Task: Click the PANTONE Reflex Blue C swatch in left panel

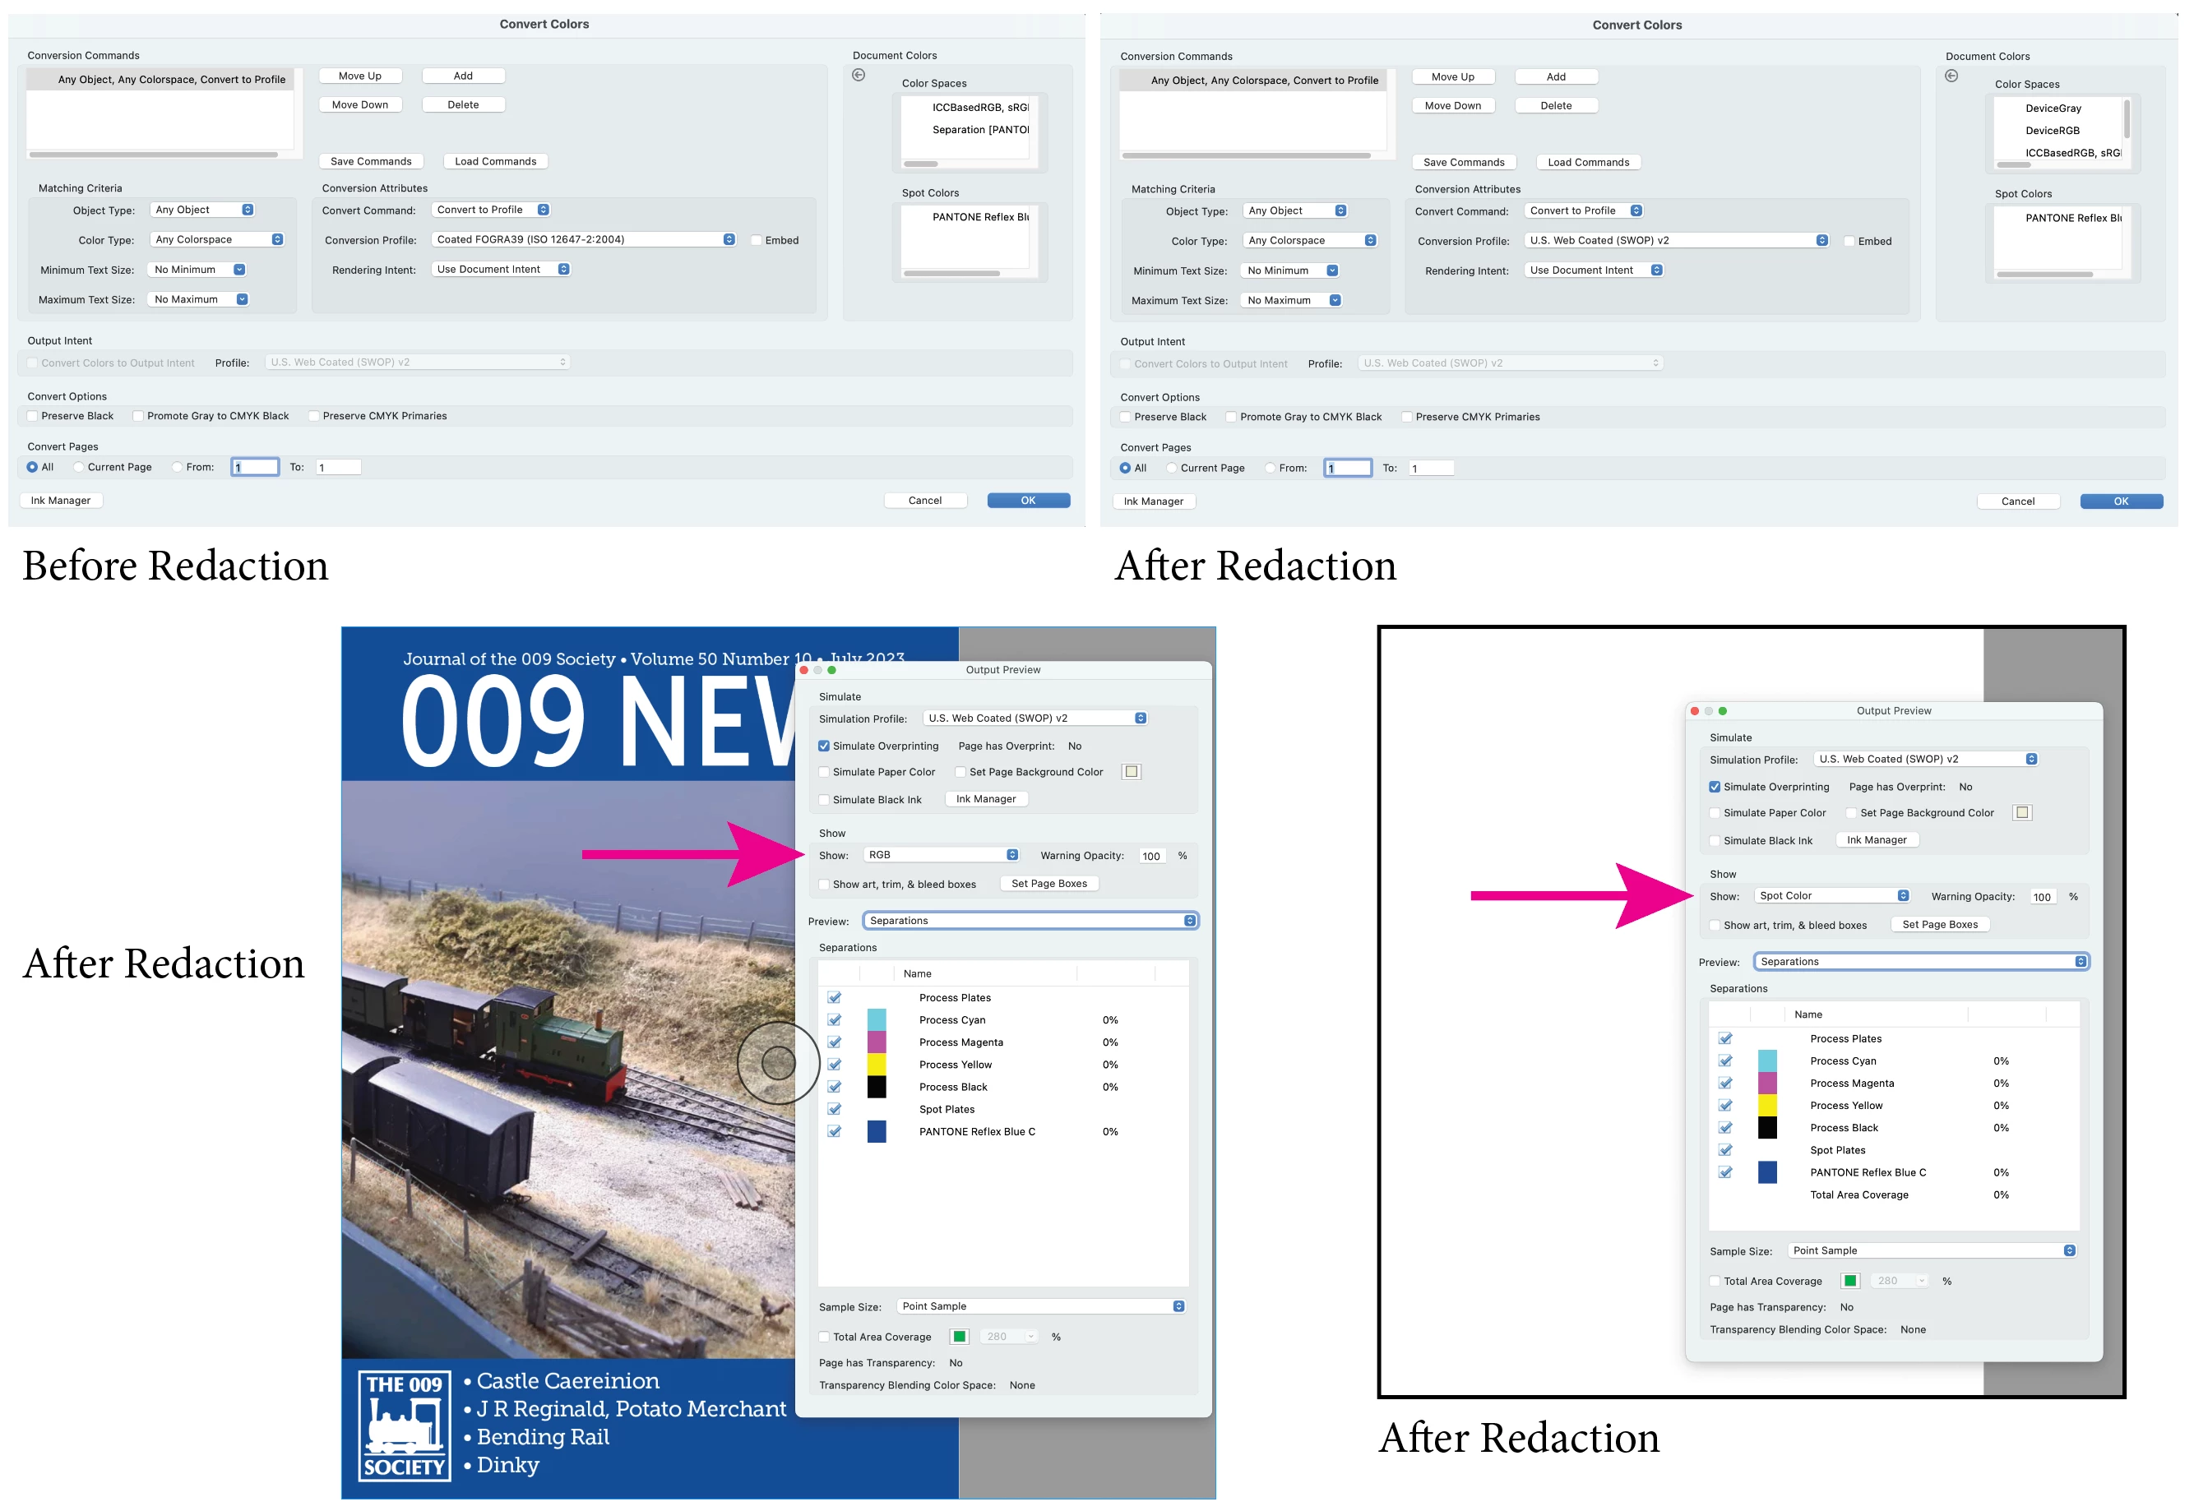Action: click(876, 1131)
